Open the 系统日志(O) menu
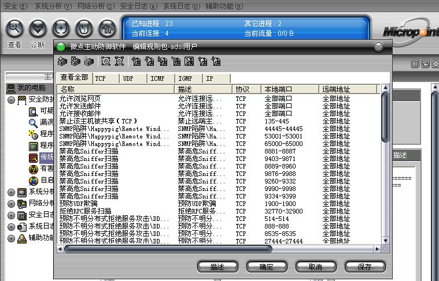The image size is (439, 281). click(182, 6)
